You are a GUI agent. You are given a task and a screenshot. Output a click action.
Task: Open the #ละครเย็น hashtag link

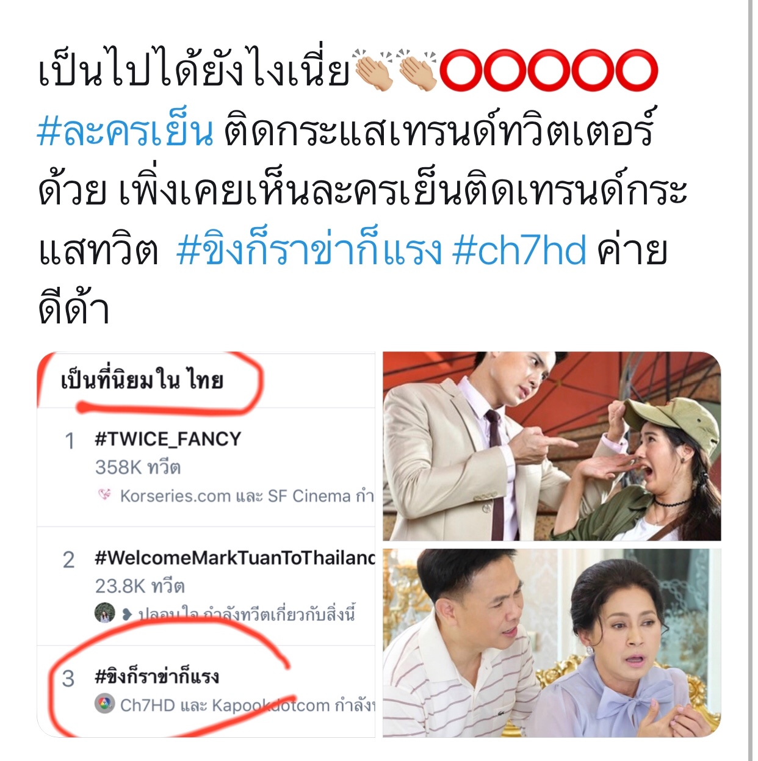[x=125, y=131]
